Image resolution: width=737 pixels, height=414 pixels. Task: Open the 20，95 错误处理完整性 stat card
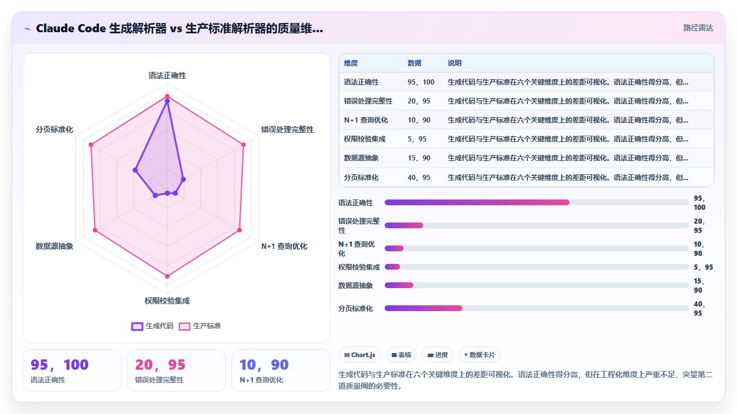[176, 370]
